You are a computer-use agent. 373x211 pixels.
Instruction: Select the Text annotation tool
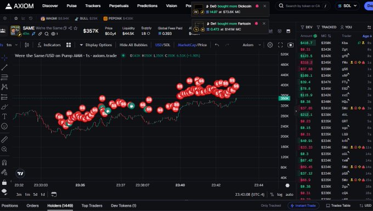(x=4, y=116)
